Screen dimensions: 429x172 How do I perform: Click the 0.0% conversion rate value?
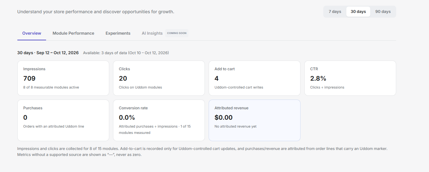pos(127,118)
